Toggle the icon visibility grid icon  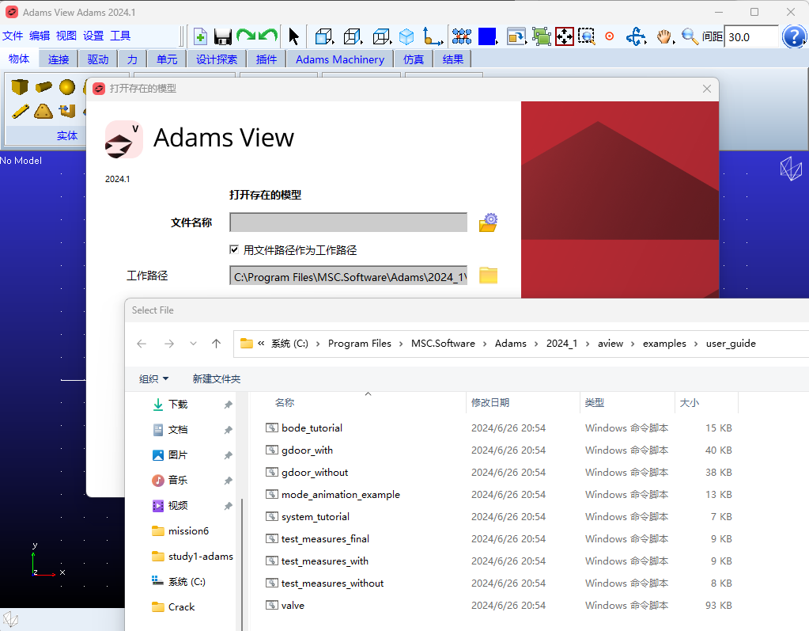[462, 36]
